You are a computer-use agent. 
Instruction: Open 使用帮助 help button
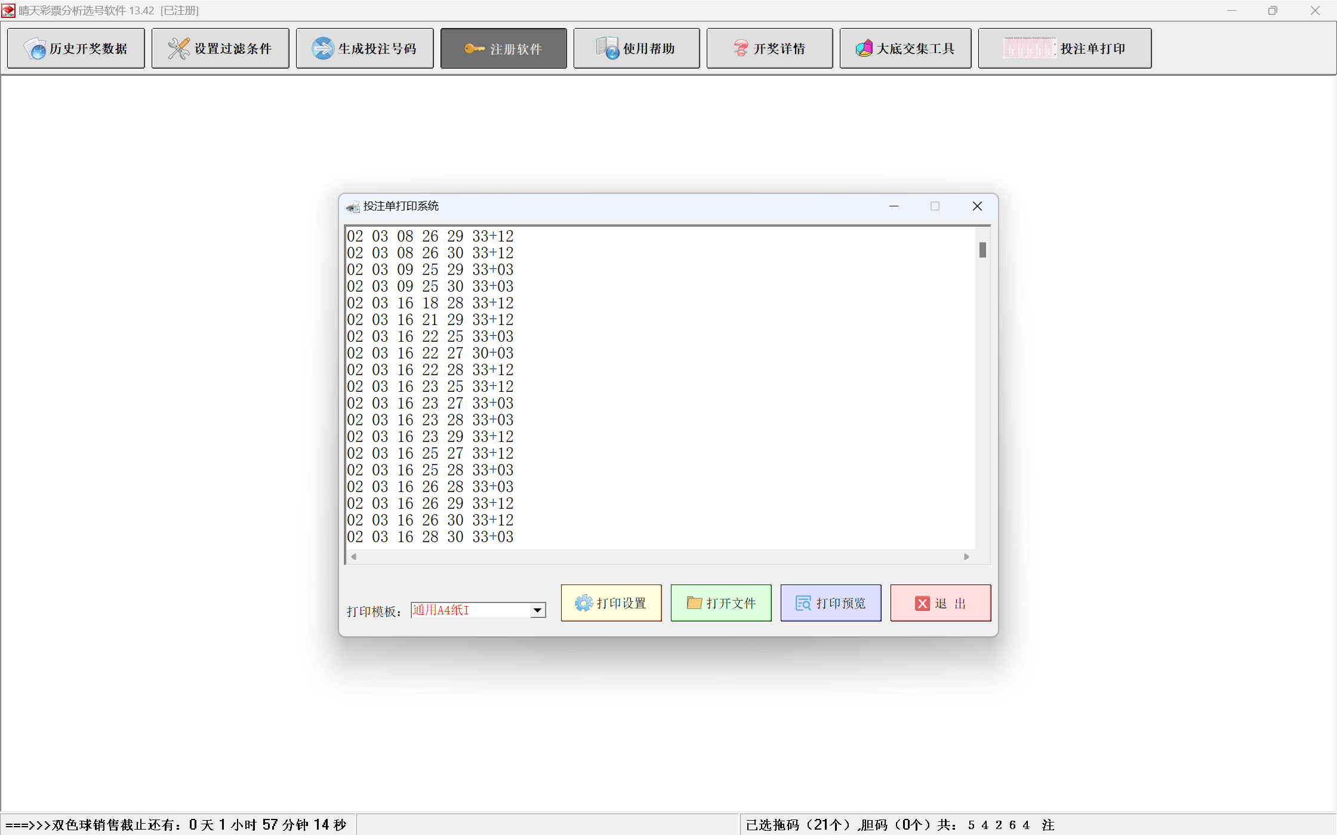coord(636,48)
